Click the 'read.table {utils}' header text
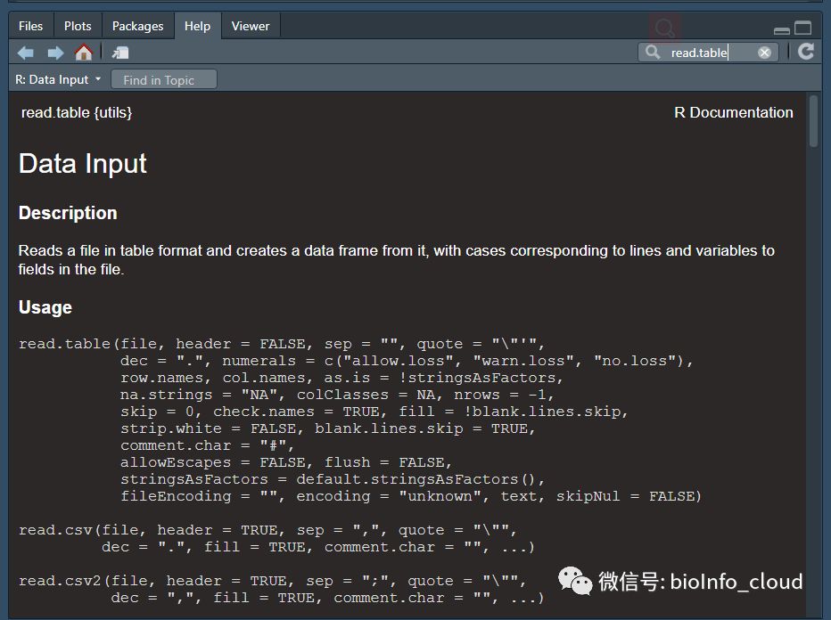The image size is (831, 620). coord(77,112)
